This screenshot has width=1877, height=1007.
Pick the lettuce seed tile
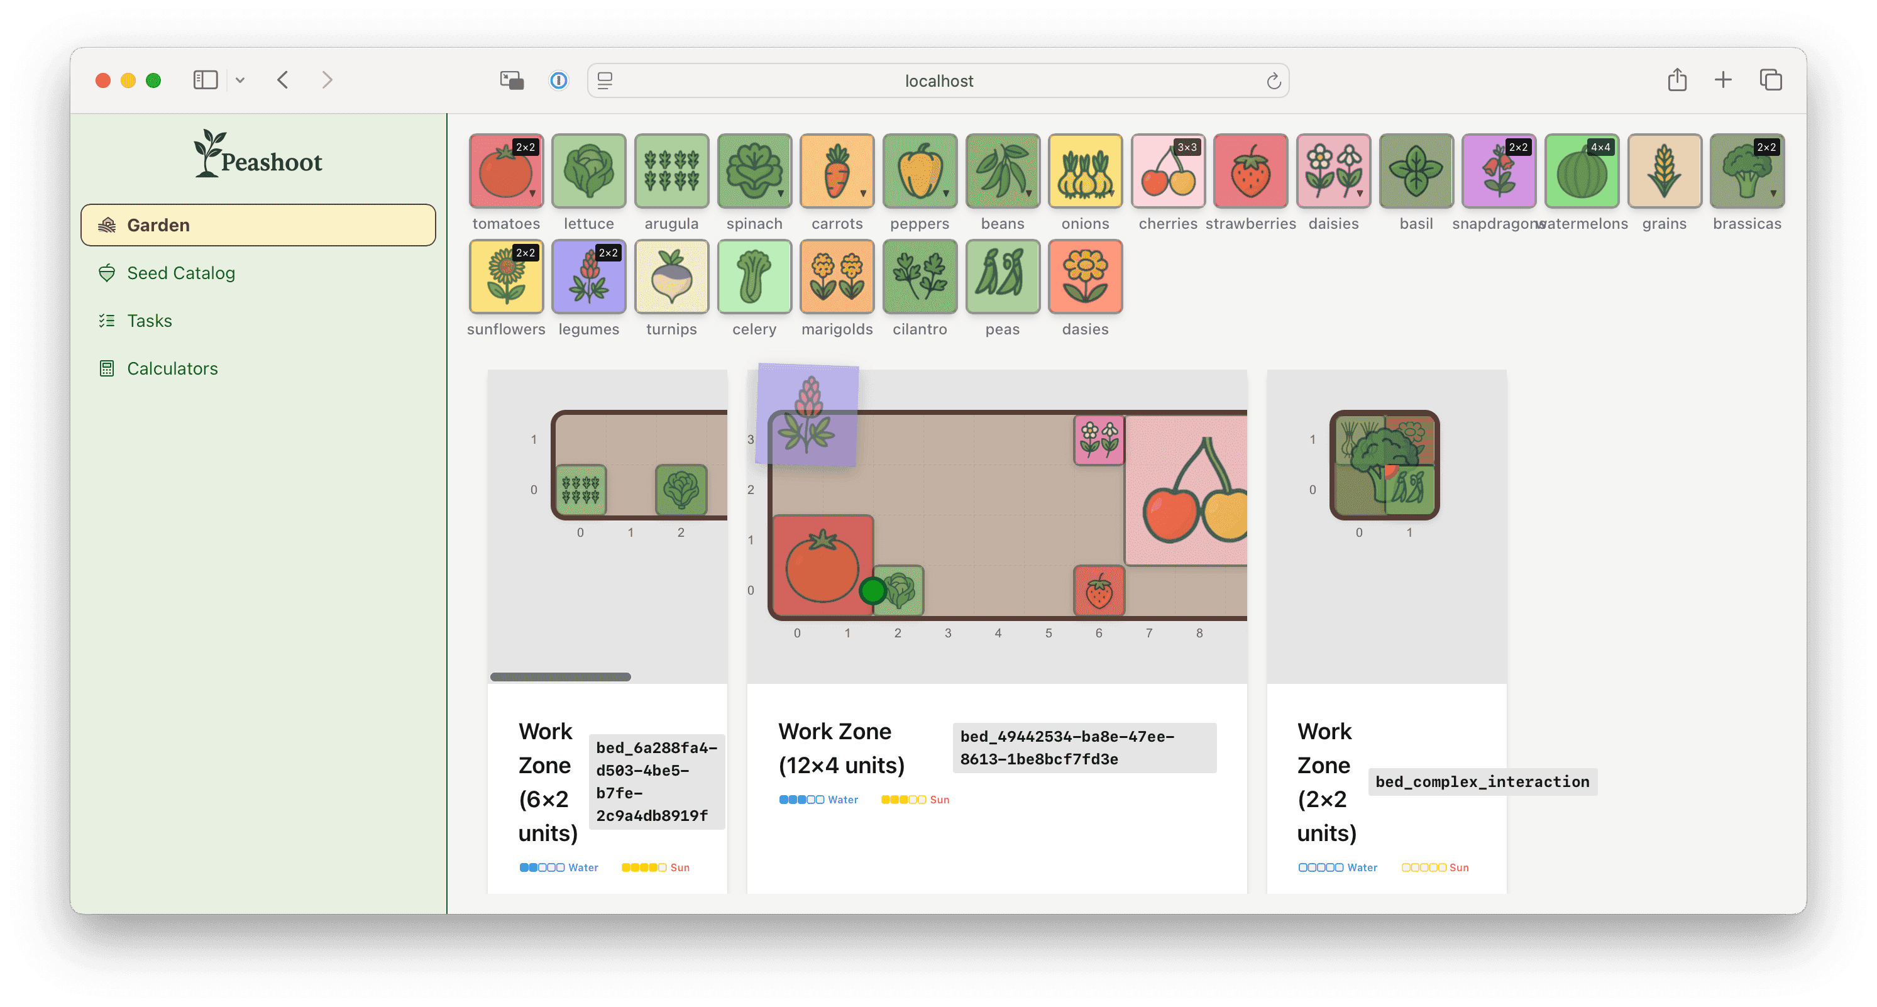588,170
